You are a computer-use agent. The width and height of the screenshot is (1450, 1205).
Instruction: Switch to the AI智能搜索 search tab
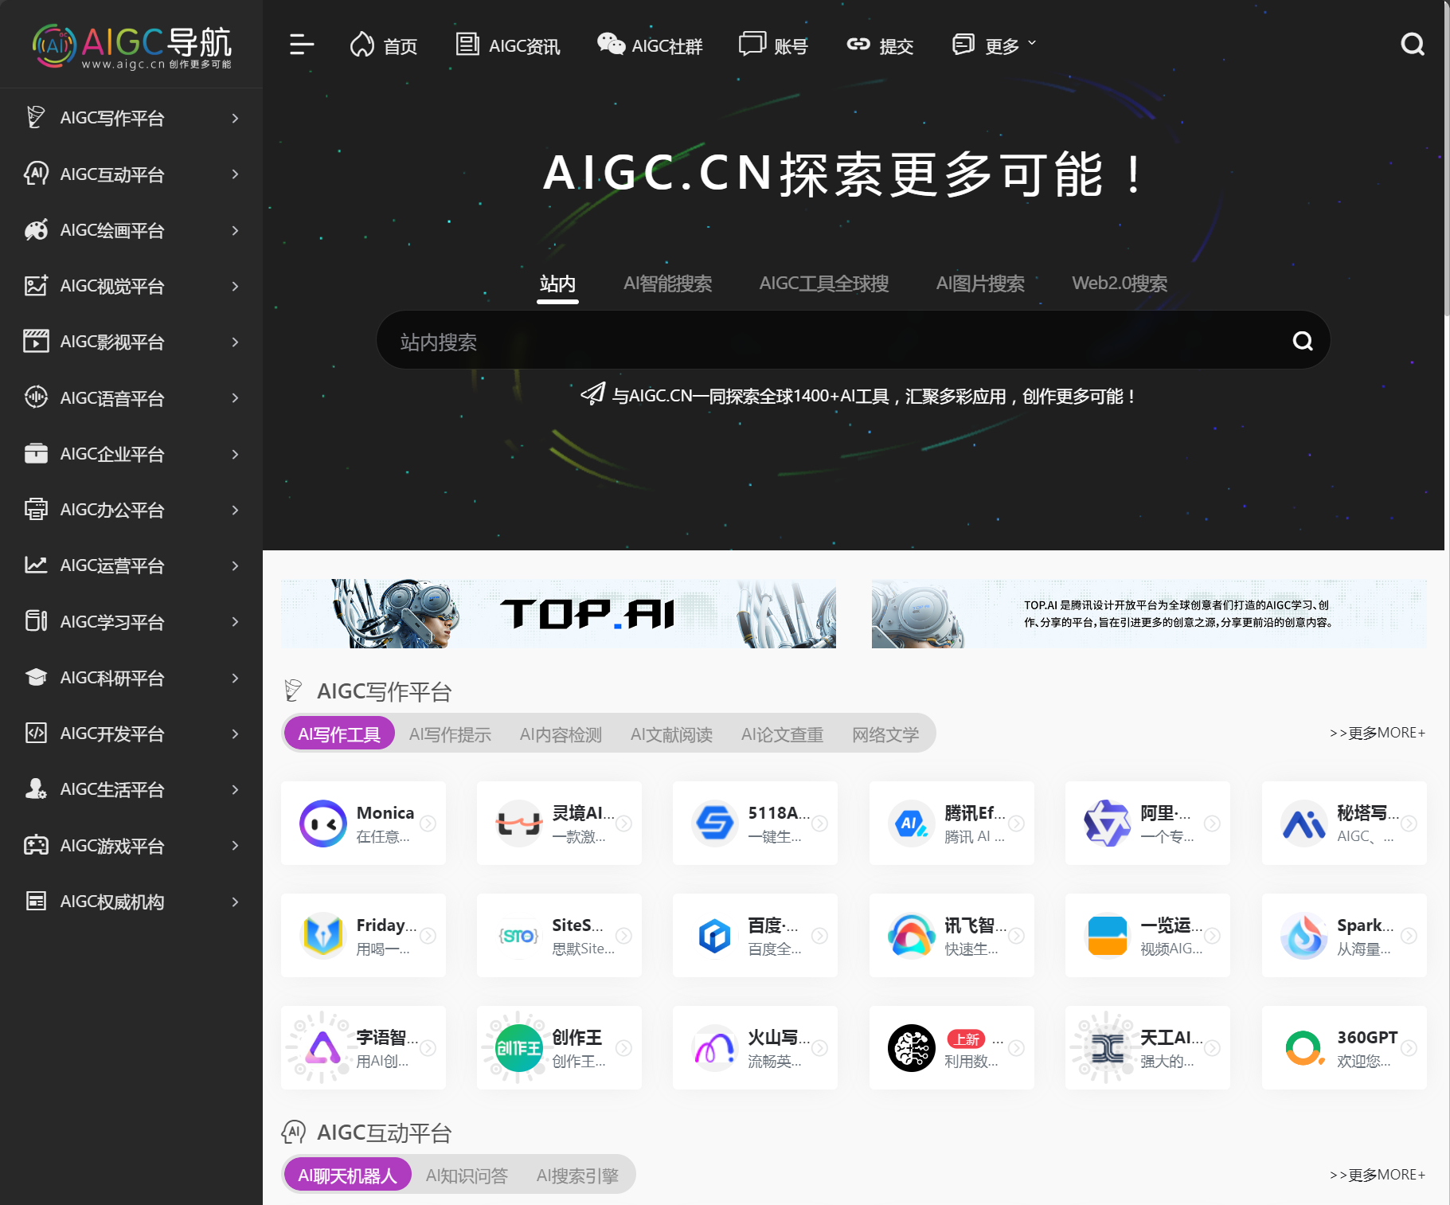667,284
